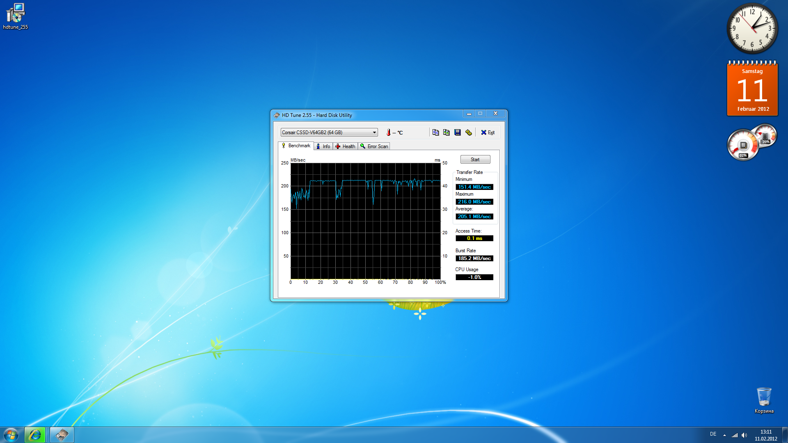This screenshot has width=788, height=443.
Task: Click the HD Tune title bar icon
Action: tap(277, 115)
